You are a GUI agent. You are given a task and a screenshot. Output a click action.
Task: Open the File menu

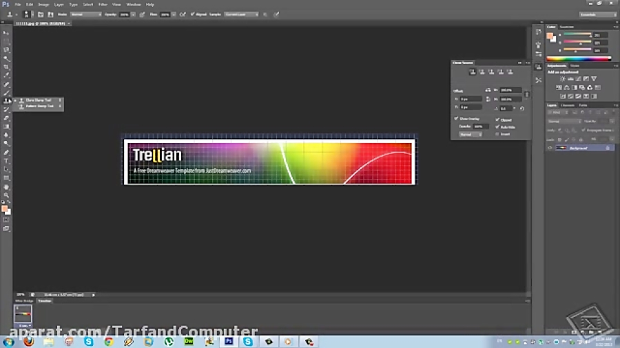(18, 4)
